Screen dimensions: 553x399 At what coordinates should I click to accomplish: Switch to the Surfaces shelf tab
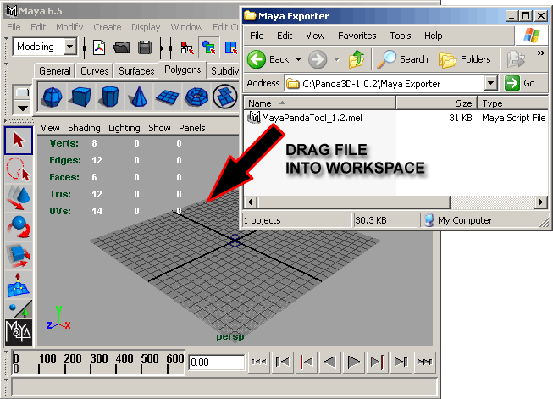tap(136, 71)
